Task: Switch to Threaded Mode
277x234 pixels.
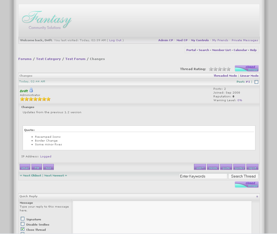Action: point(225,76)
